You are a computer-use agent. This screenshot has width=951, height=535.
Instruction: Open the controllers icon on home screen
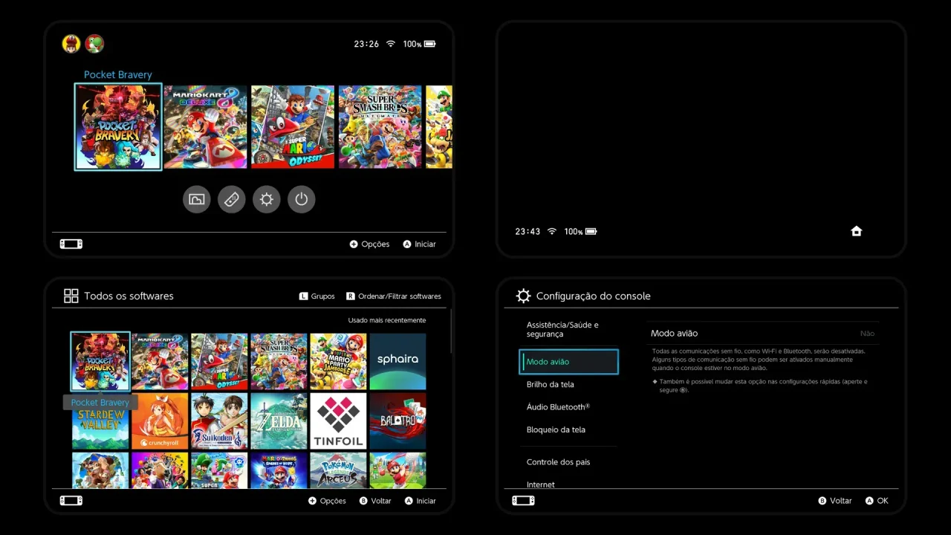(x=232, y=199)
